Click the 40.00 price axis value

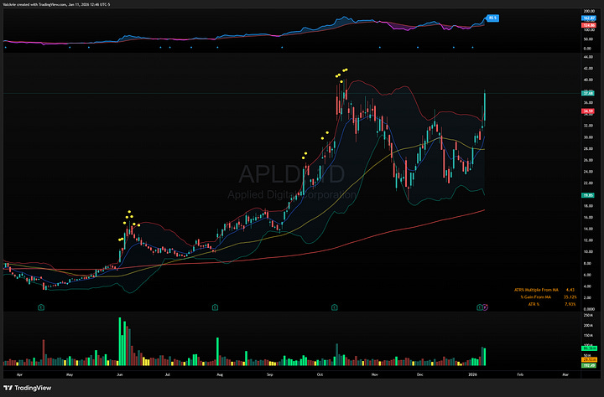point(588,80)
